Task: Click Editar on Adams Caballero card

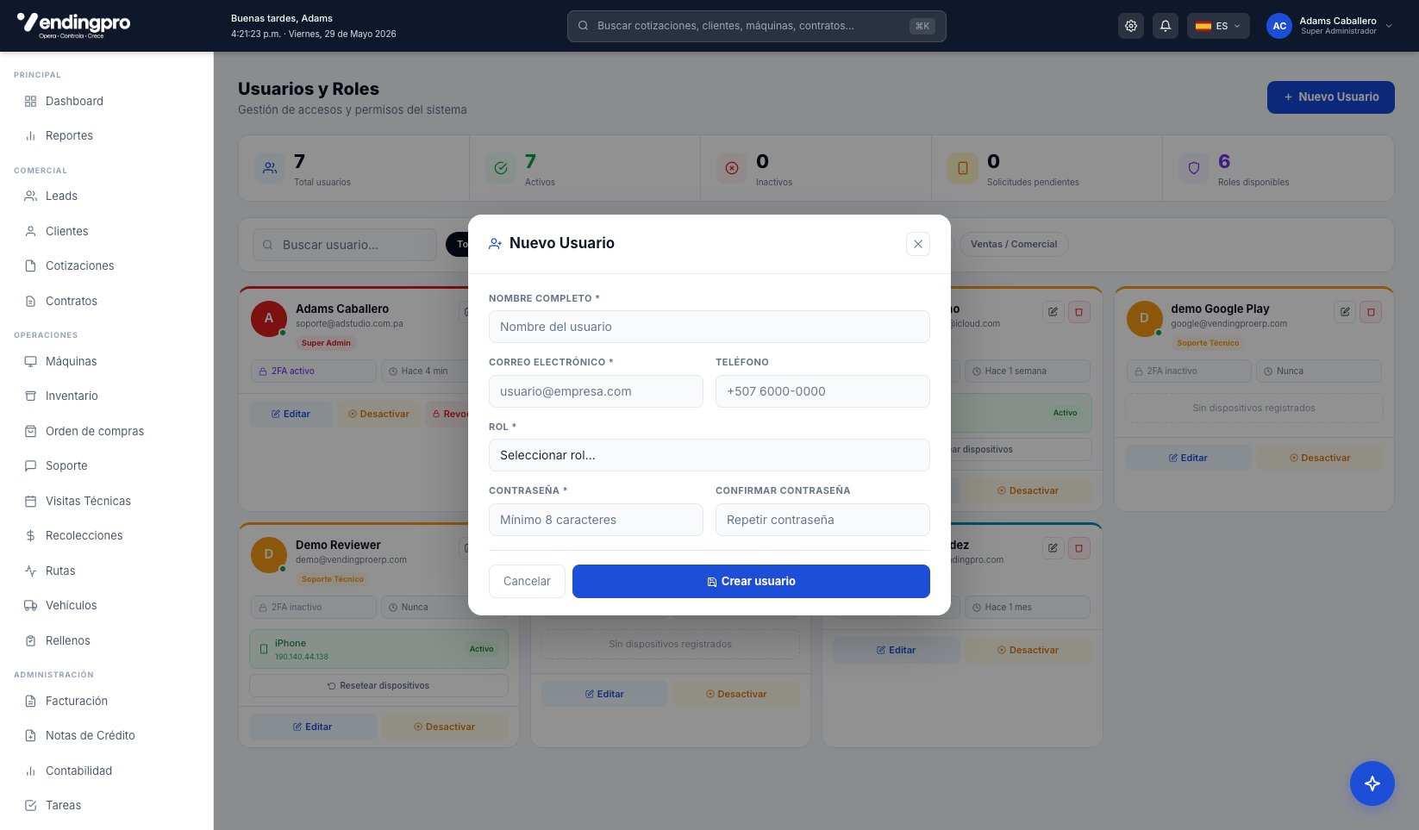Action: [x=291, y=414]
